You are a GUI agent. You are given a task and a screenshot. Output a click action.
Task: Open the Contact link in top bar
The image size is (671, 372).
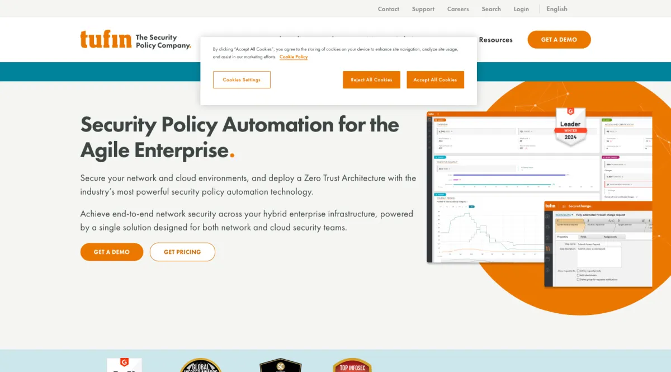(x=389, y=9)
